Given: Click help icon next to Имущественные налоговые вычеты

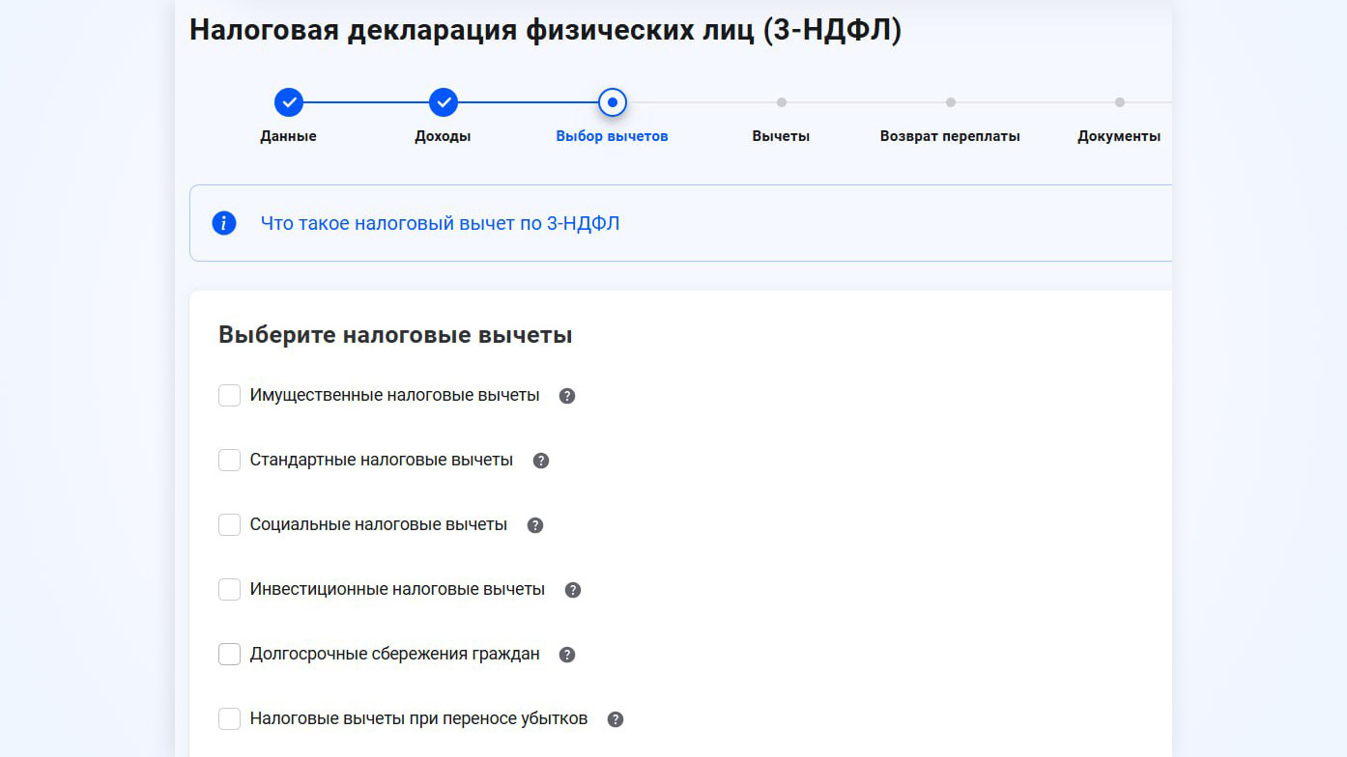Looking at the screenshot, I should (567, 396).
